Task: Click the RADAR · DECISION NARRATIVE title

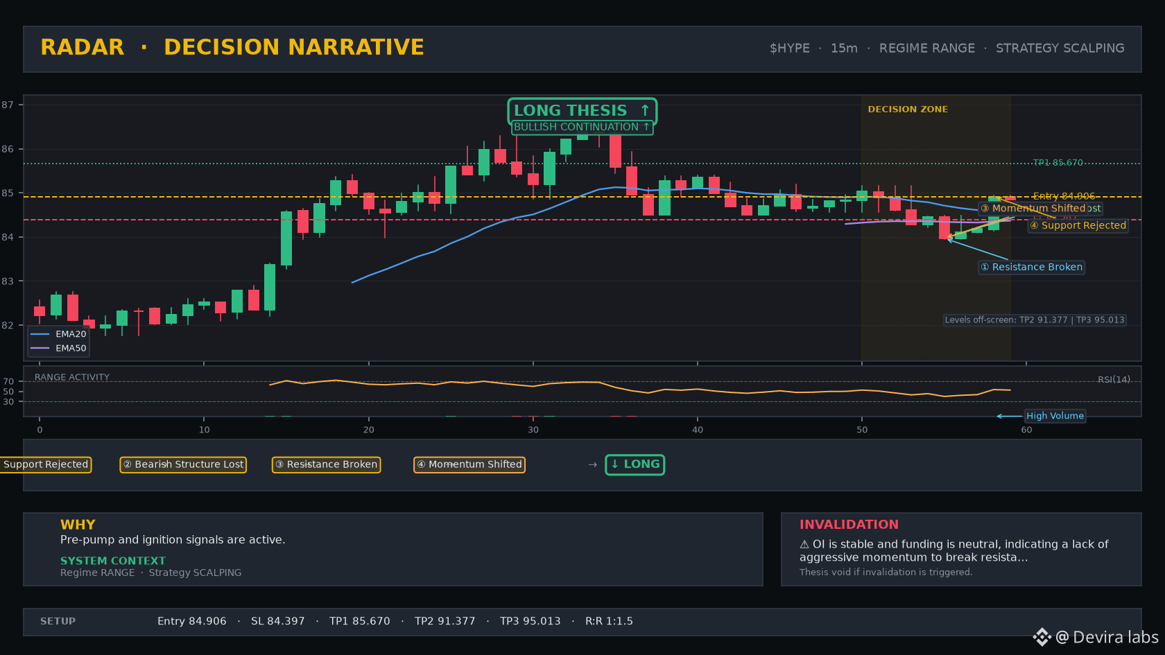Action: tap(232, 47)
